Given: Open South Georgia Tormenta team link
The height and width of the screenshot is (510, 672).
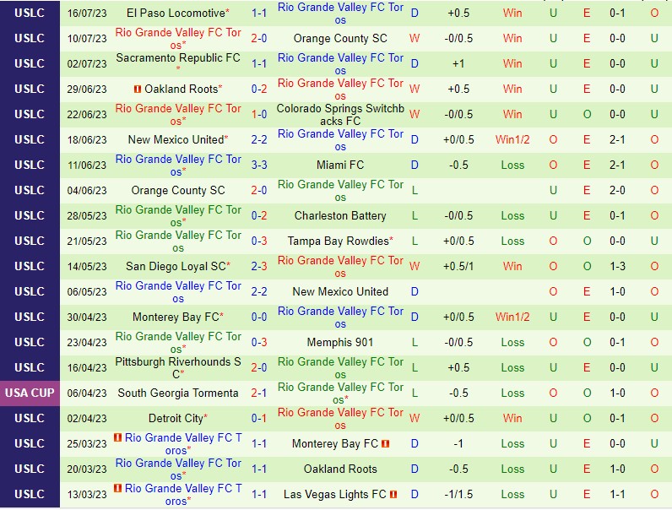Looking at the screenshot, I should [x=178, y=393].
